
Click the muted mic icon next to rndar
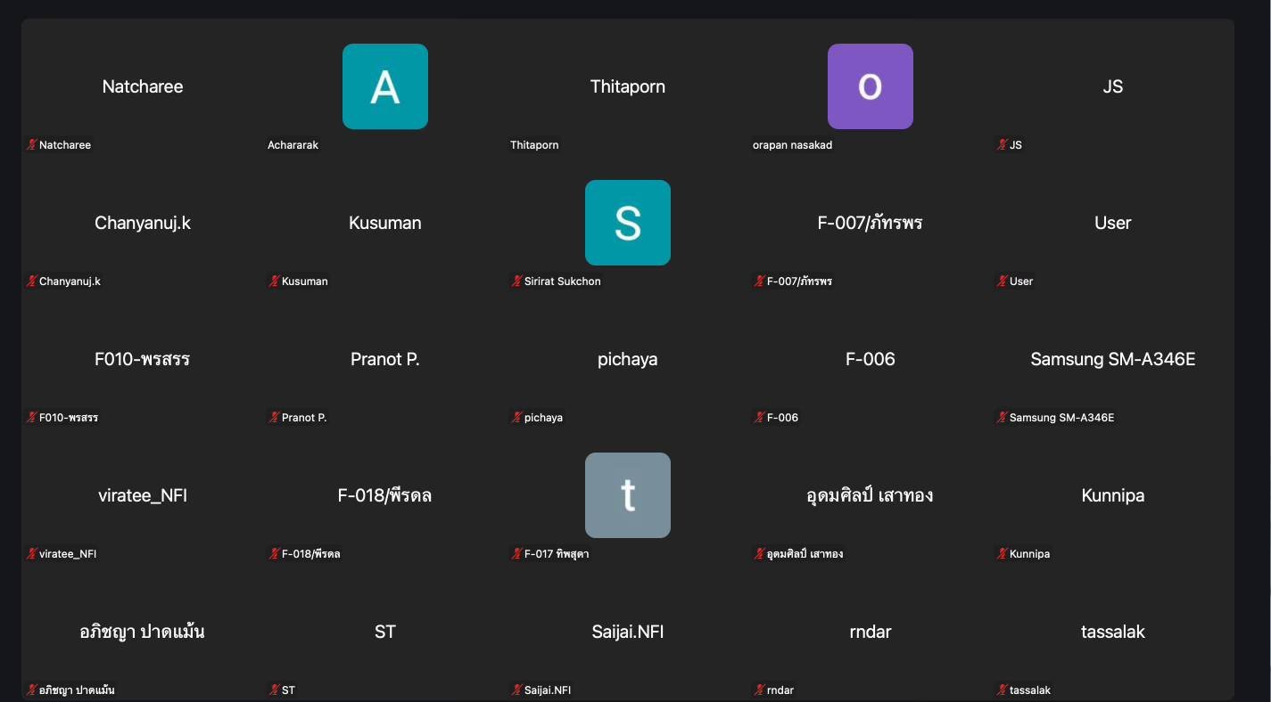(x=759, y=690)
